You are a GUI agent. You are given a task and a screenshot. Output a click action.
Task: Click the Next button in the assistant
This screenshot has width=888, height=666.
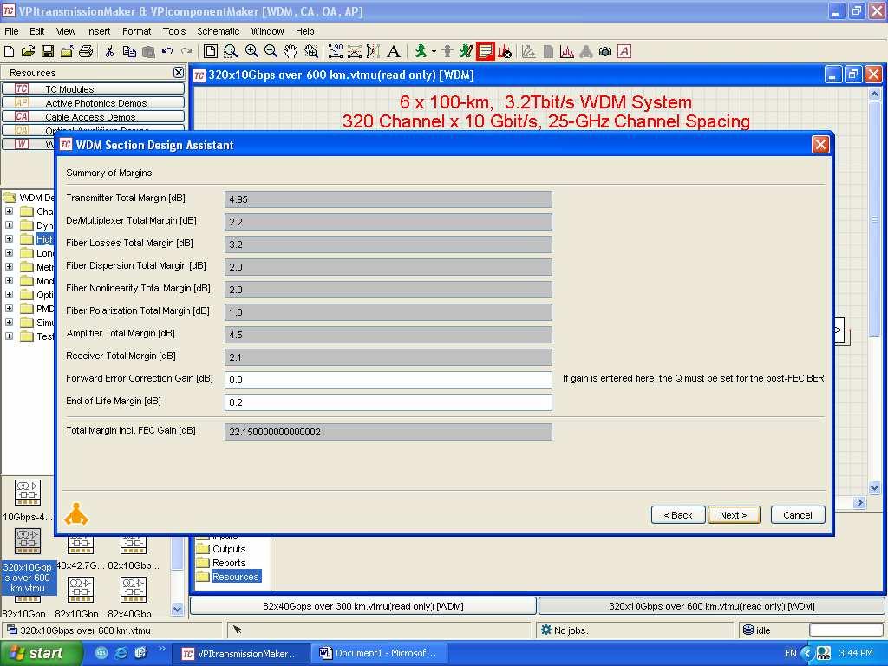tap(734, 515)
